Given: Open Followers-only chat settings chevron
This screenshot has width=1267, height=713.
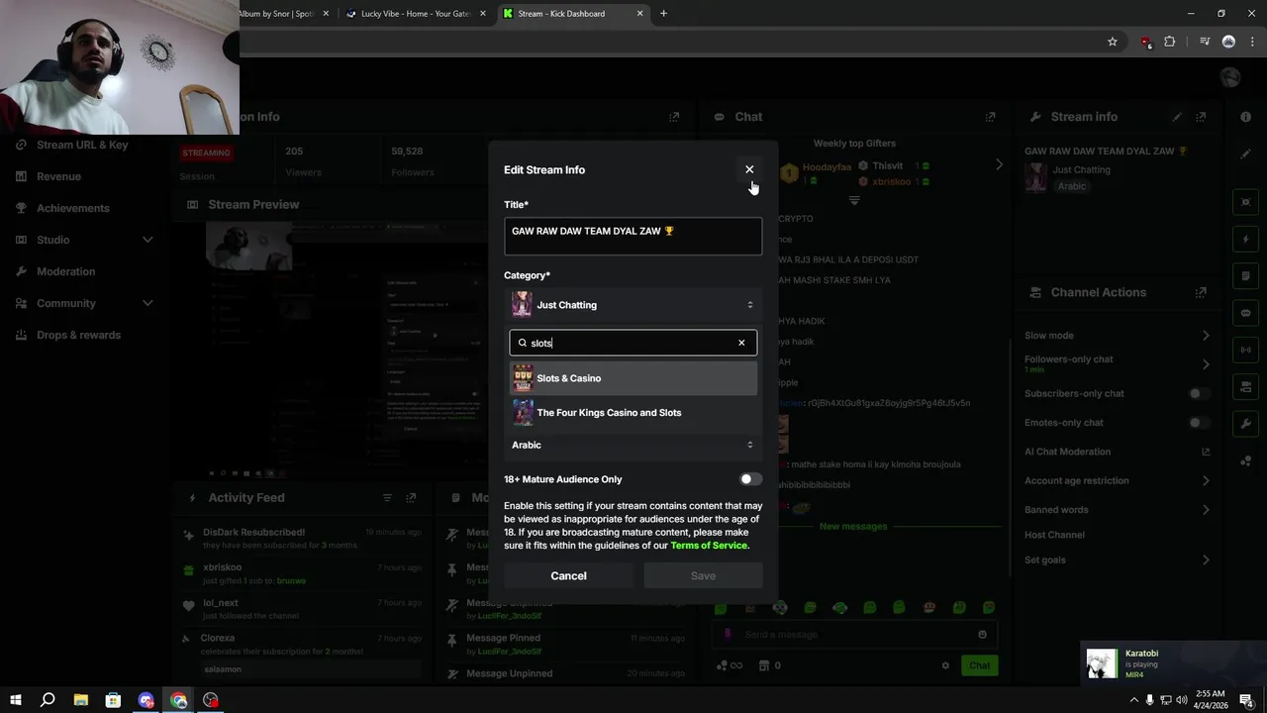Looking at the screenshot, I should point(1206,364).
